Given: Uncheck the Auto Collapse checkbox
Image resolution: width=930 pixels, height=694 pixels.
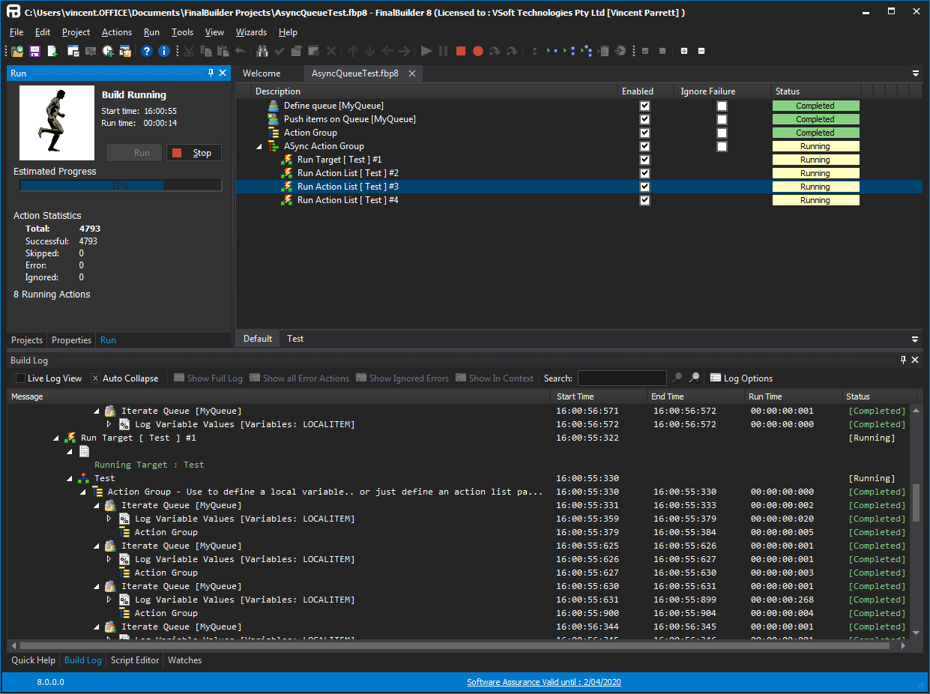Looking at the screenshot, I should [x=95, y=378].
